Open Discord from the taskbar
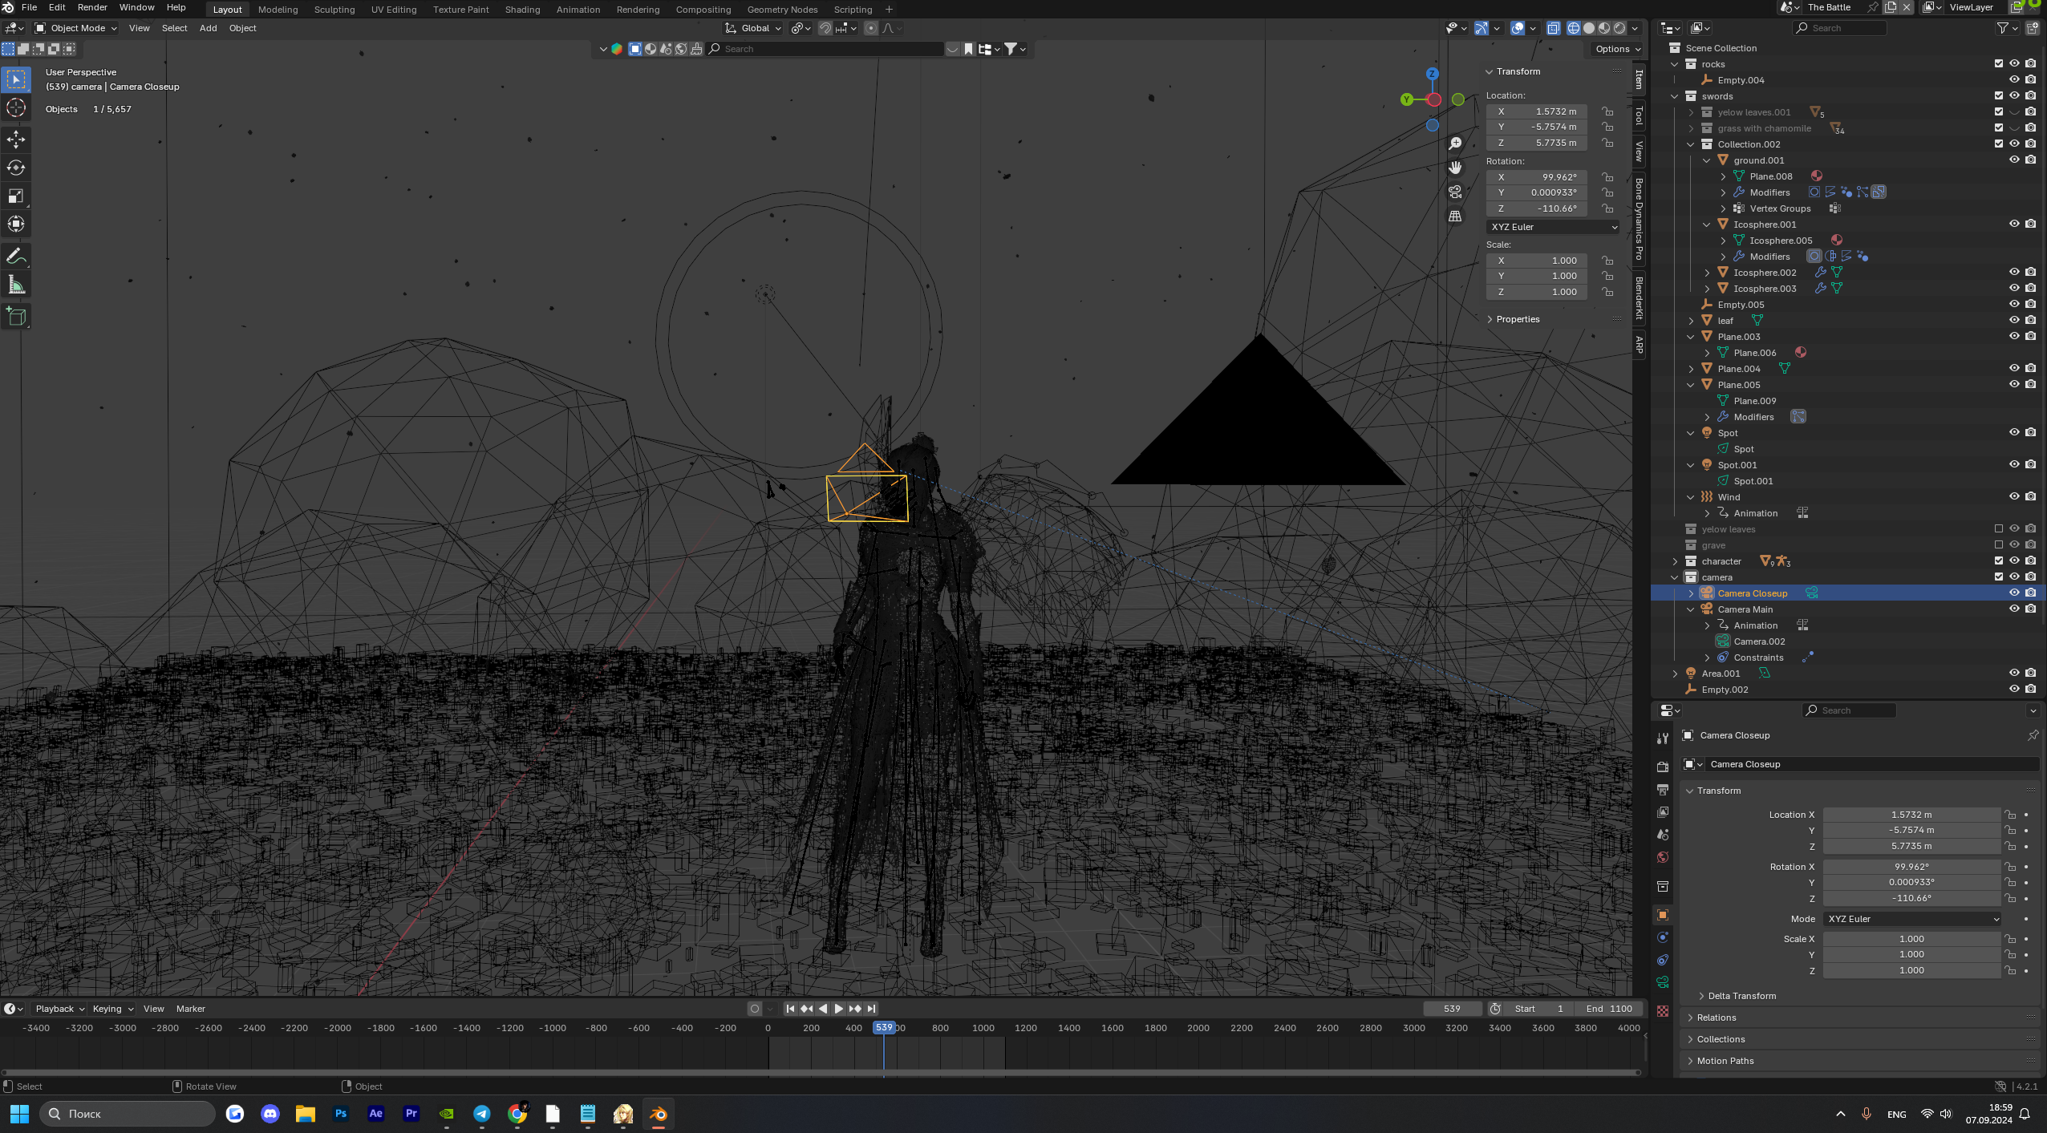 click(270, 1114)
